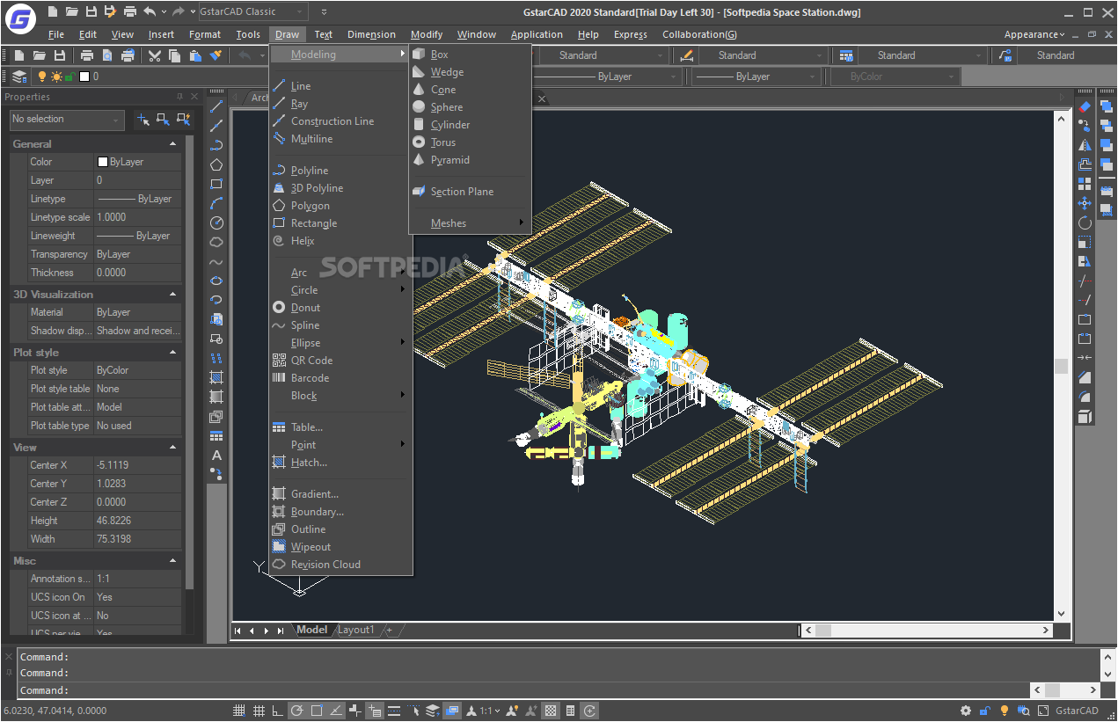Click the Rotate tool in the modify toolbar

pos(1085,222)
